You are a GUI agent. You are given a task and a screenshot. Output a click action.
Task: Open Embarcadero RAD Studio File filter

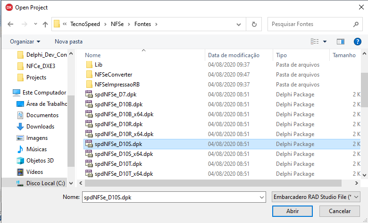point(316,197)
